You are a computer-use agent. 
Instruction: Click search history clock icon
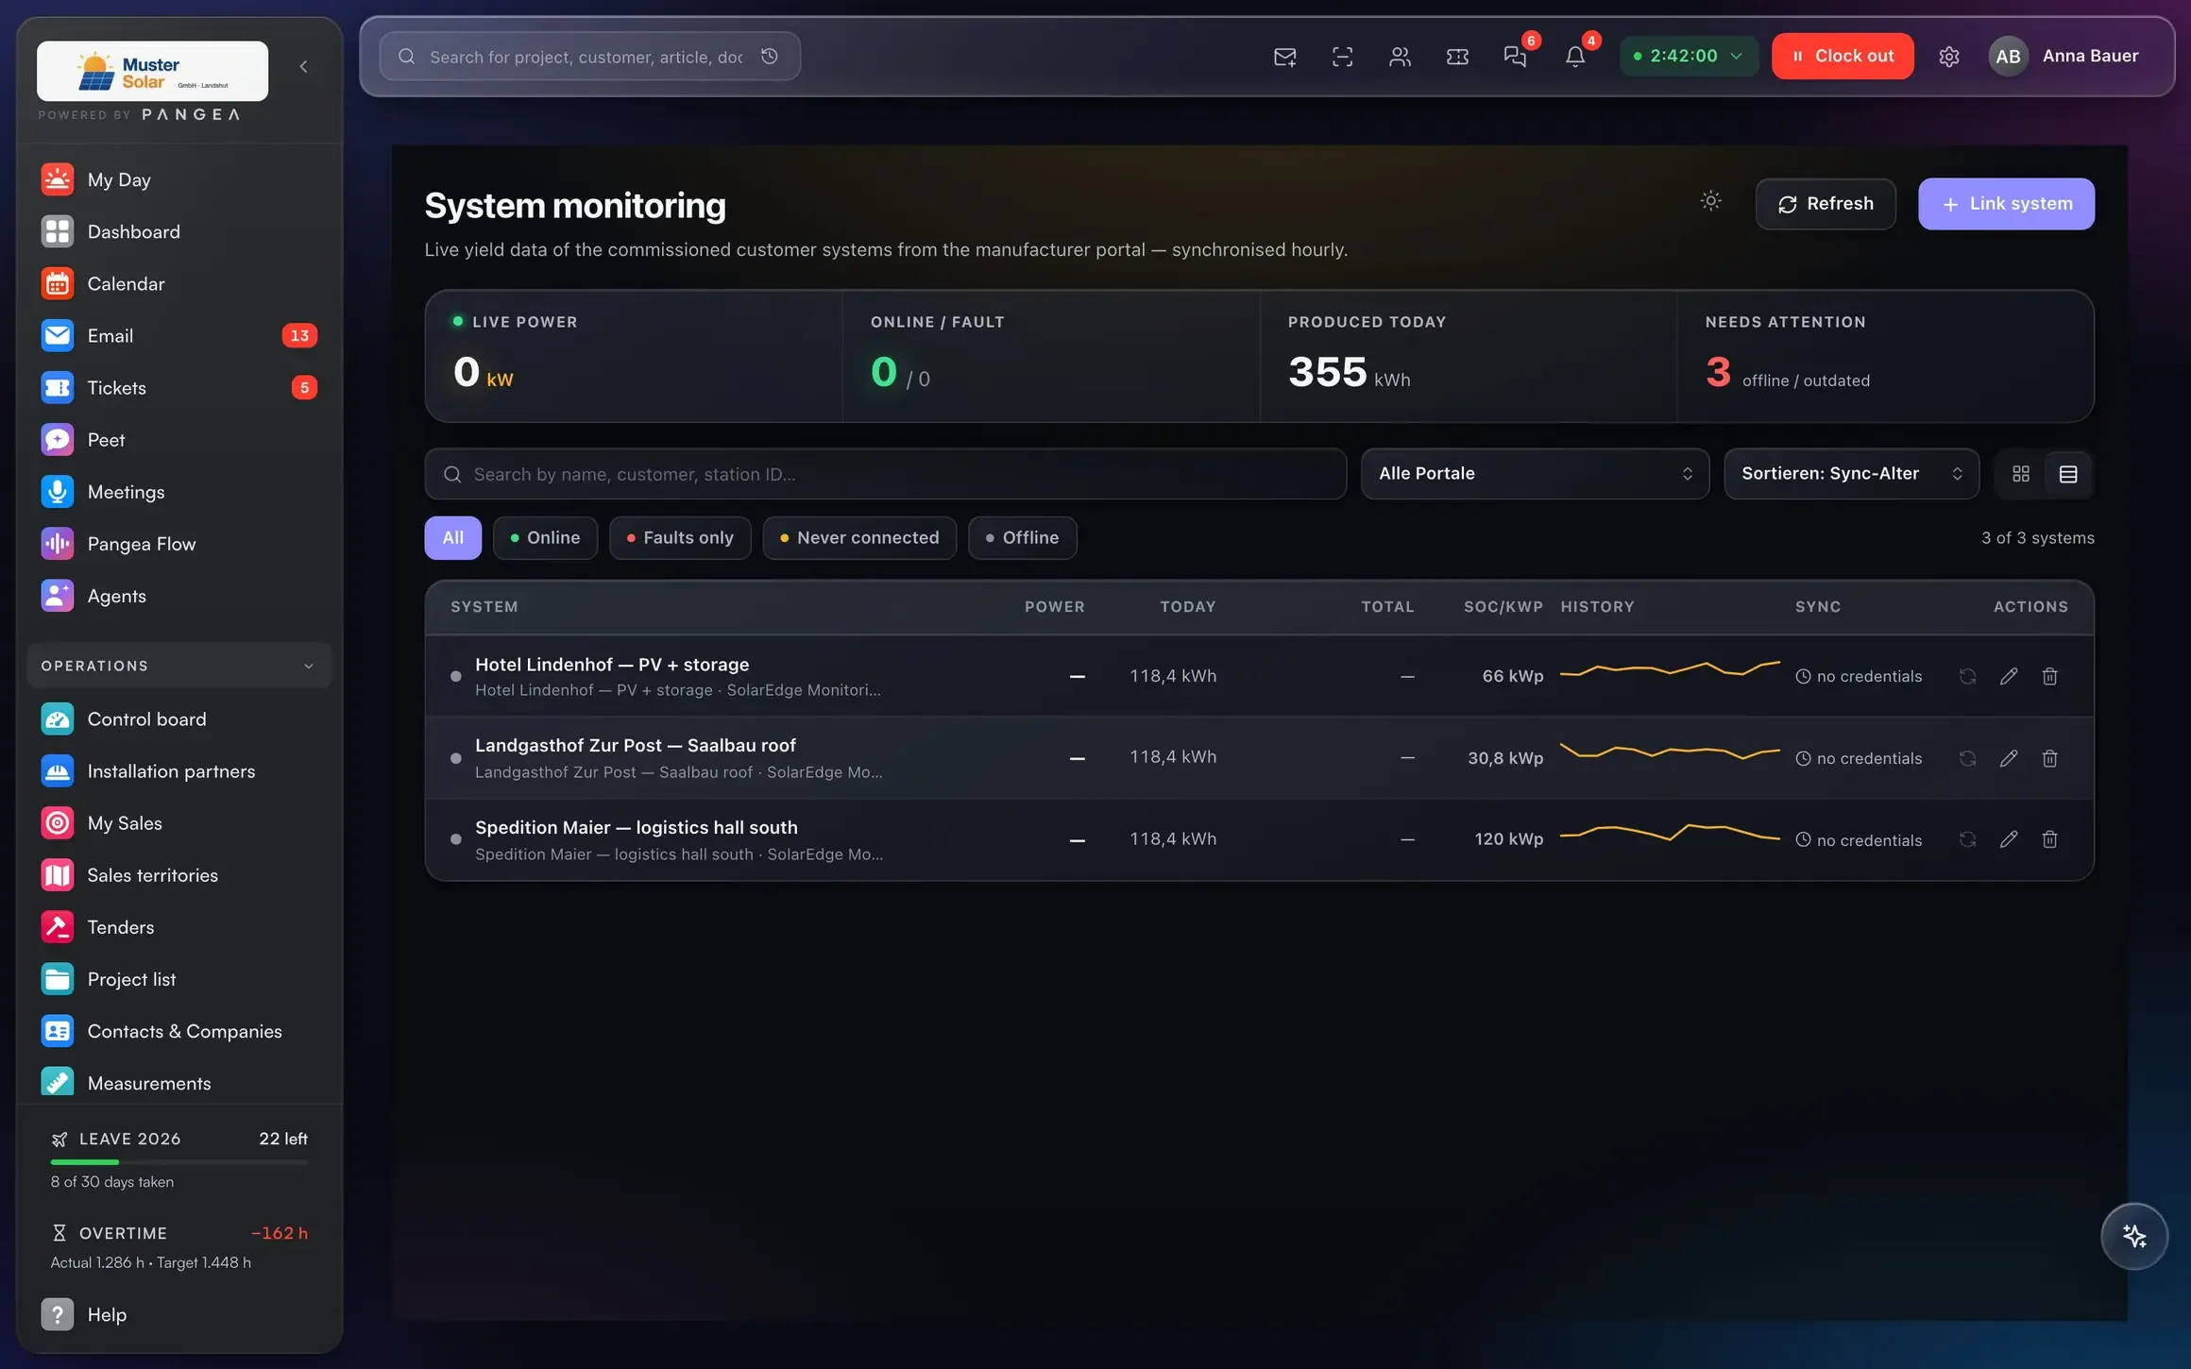tap(770, 57)
